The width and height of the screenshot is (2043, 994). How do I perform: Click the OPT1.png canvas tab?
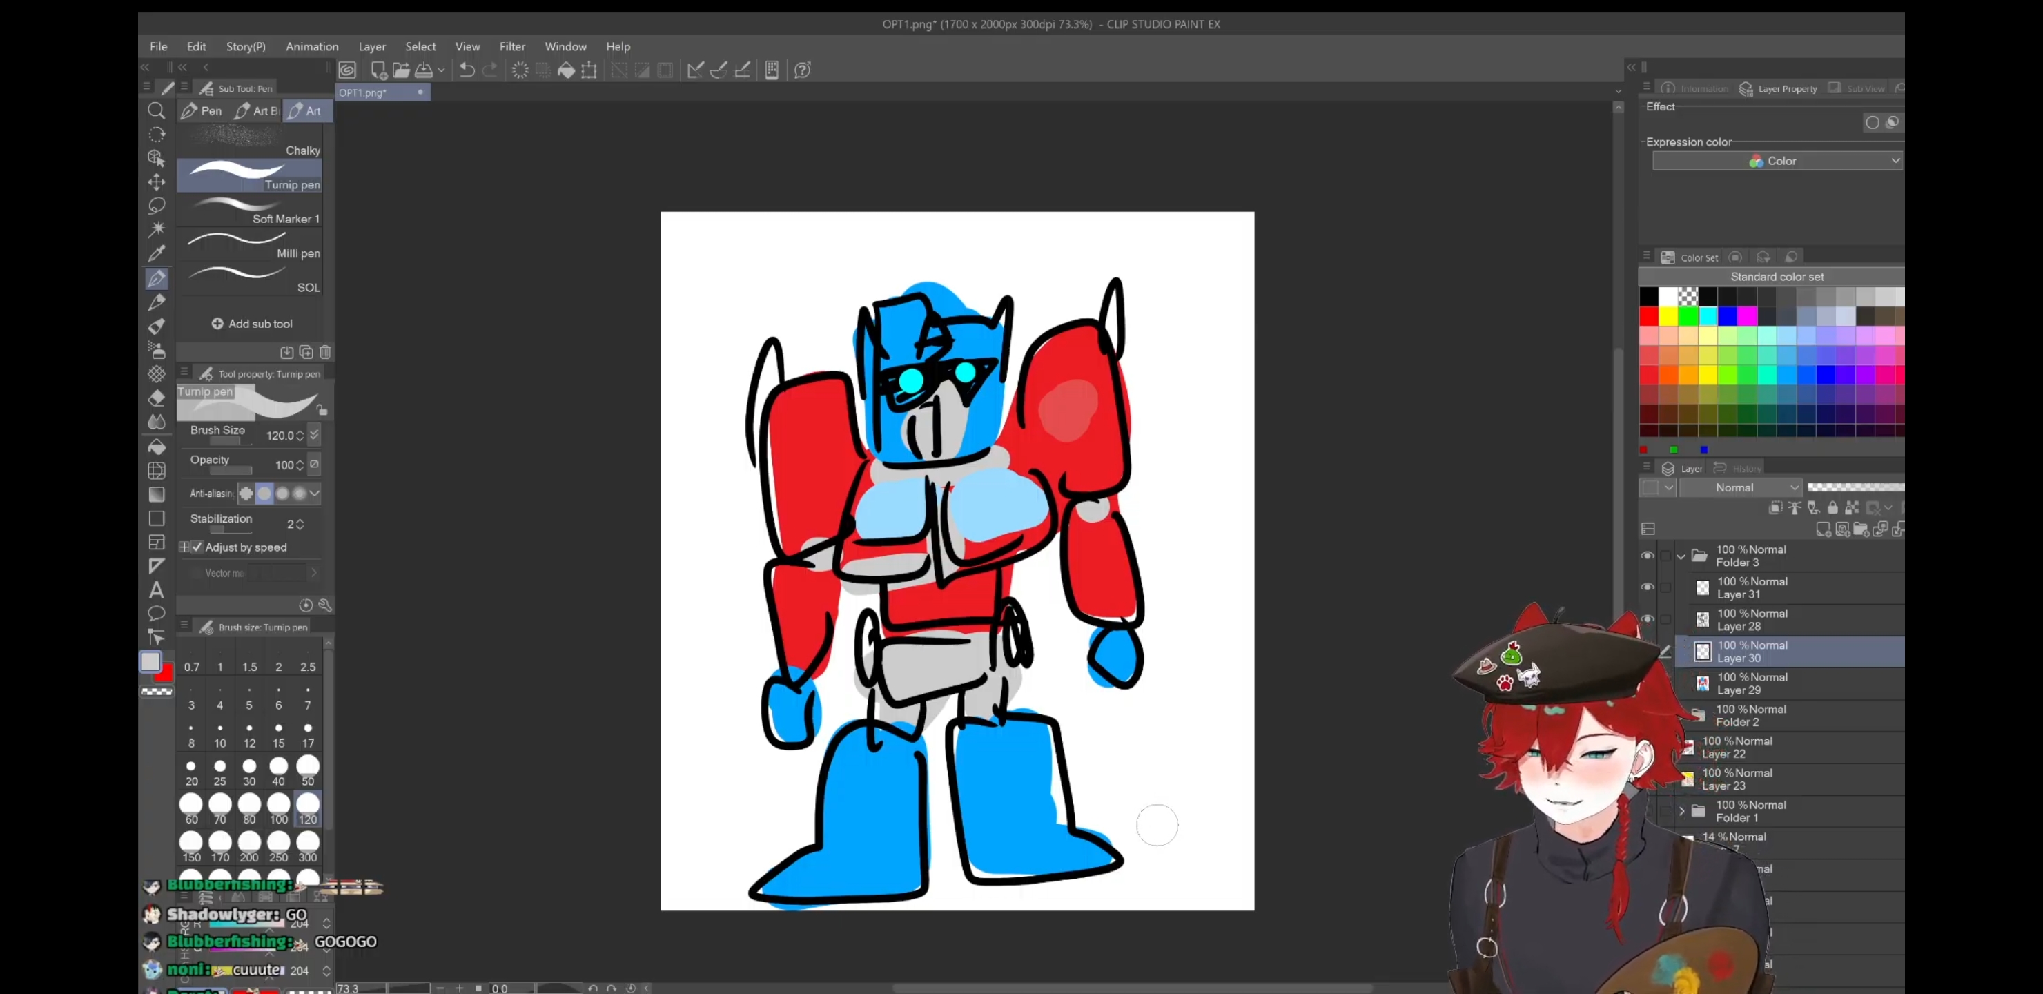(x=382, y=92)
